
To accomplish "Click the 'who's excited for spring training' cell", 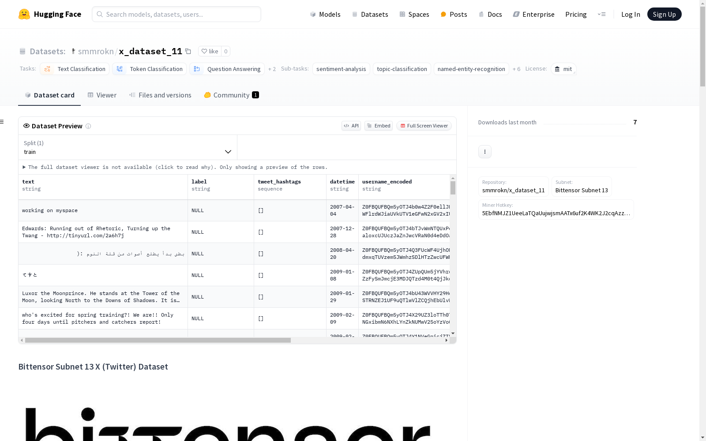I will (x=103, y=319).
